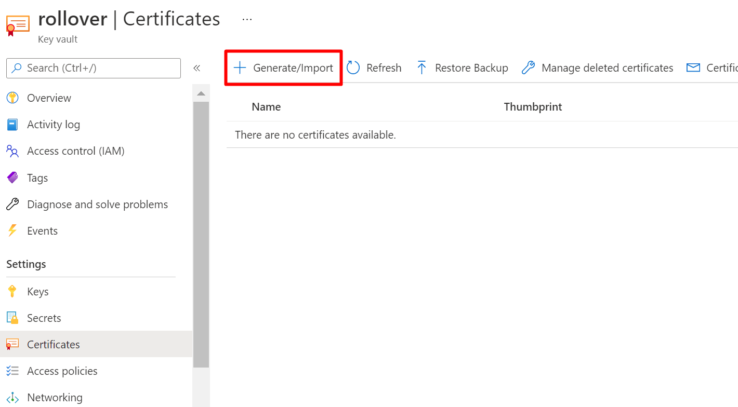Open the ellipsis menu next to title

[247, 19]
